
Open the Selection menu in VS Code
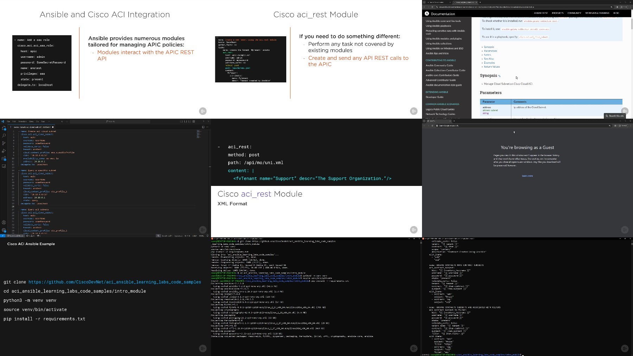pyautogui.click(x=23, y=121)
